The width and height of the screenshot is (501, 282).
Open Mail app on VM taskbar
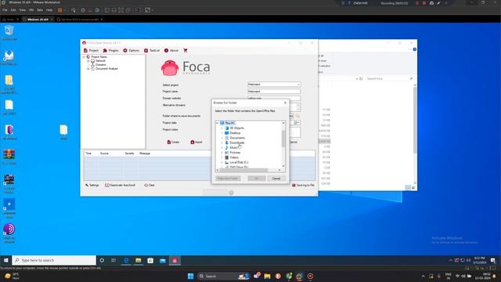[x=163, y=260]
